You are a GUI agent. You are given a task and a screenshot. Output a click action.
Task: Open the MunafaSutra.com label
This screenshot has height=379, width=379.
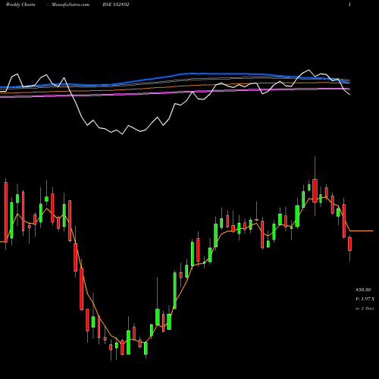tap(70, 5)
